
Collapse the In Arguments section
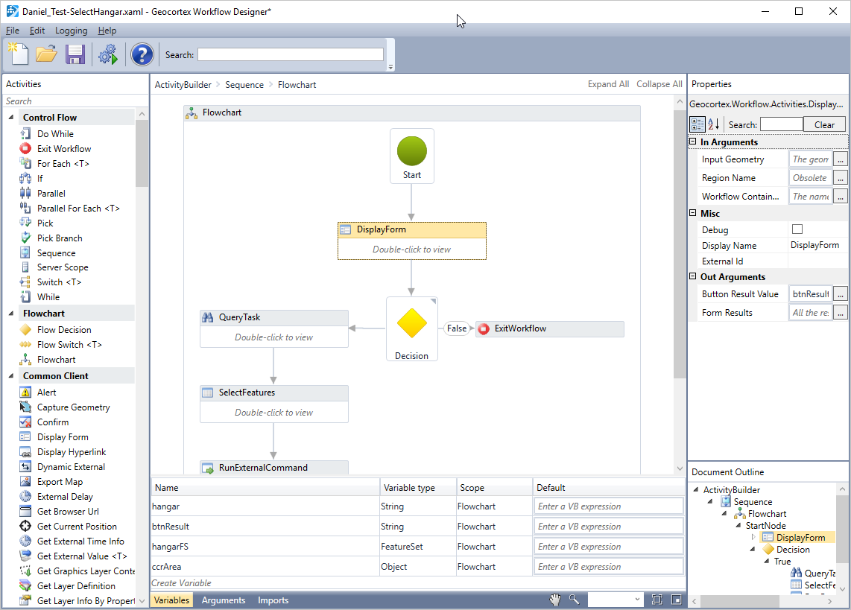(693, 142)
